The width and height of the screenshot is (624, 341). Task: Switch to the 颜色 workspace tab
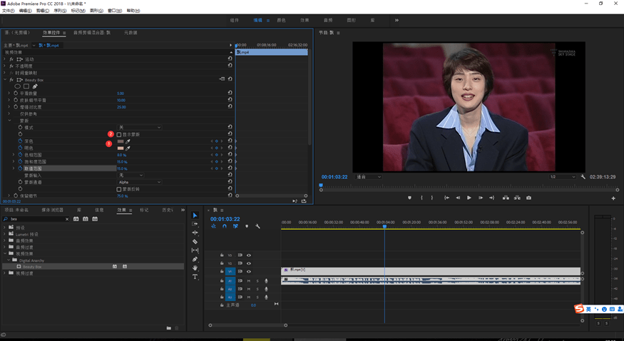281,21
